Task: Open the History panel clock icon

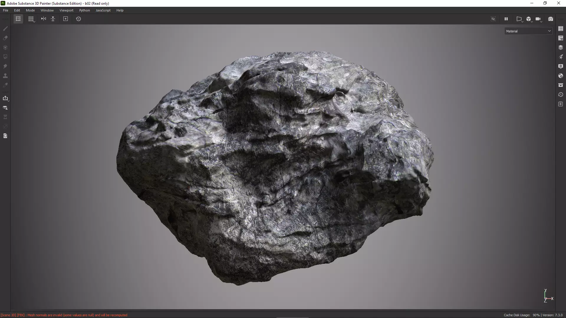Action: pos(561,95)
